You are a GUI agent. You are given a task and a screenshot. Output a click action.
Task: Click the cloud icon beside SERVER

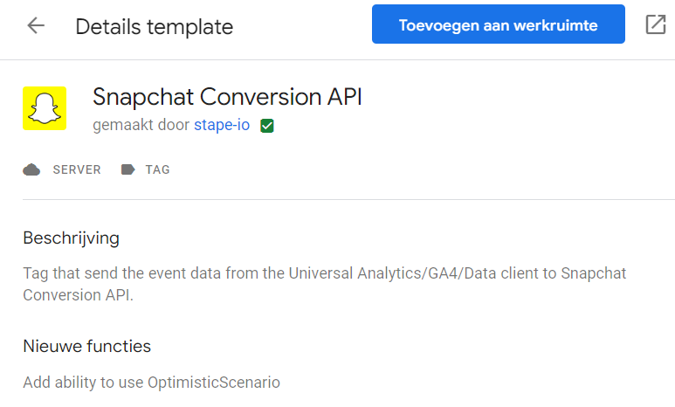coord(31,169)
